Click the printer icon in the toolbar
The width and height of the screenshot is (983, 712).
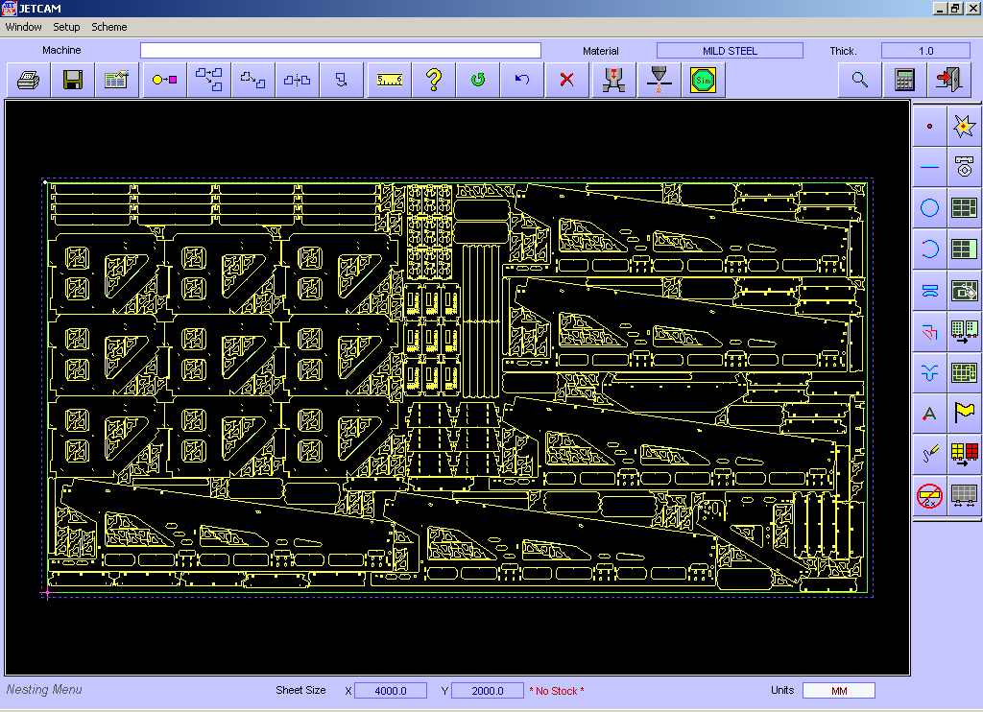[x=29, y=81]
